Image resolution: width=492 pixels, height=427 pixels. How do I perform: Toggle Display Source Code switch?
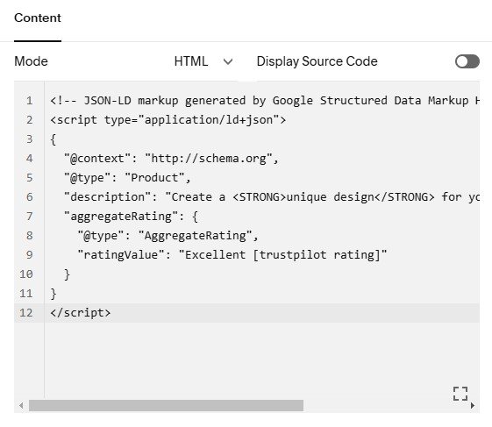(467, 61)
